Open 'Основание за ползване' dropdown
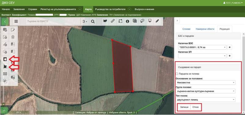The width and height of the screenshot is (245, 115). (206, 82)
